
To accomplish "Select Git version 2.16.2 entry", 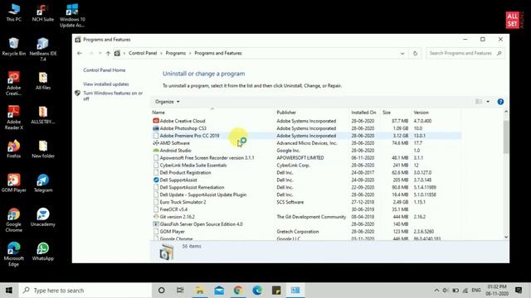I will tap(306, 217).
